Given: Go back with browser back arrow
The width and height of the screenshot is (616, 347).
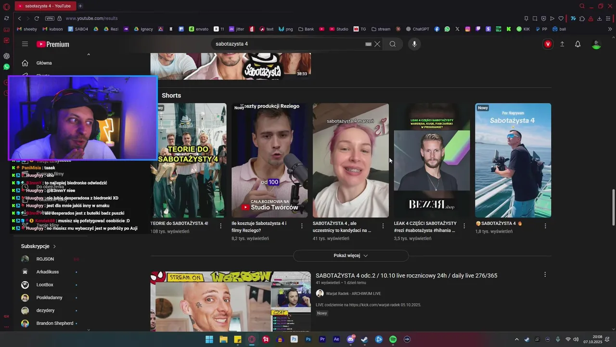Looking at the screenshot, I should (x=20, y=18).
